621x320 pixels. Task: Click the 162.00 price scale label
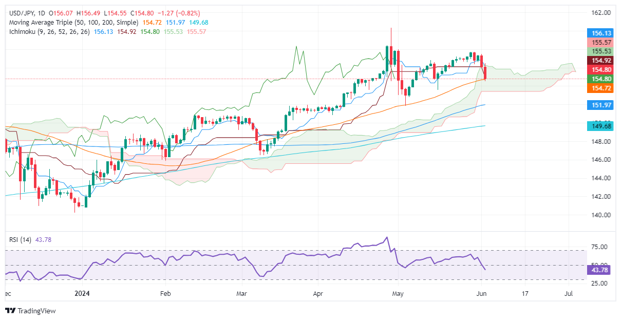[x=601, y=12]
